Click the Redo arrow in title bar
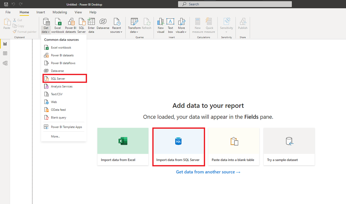 point(21,4)
